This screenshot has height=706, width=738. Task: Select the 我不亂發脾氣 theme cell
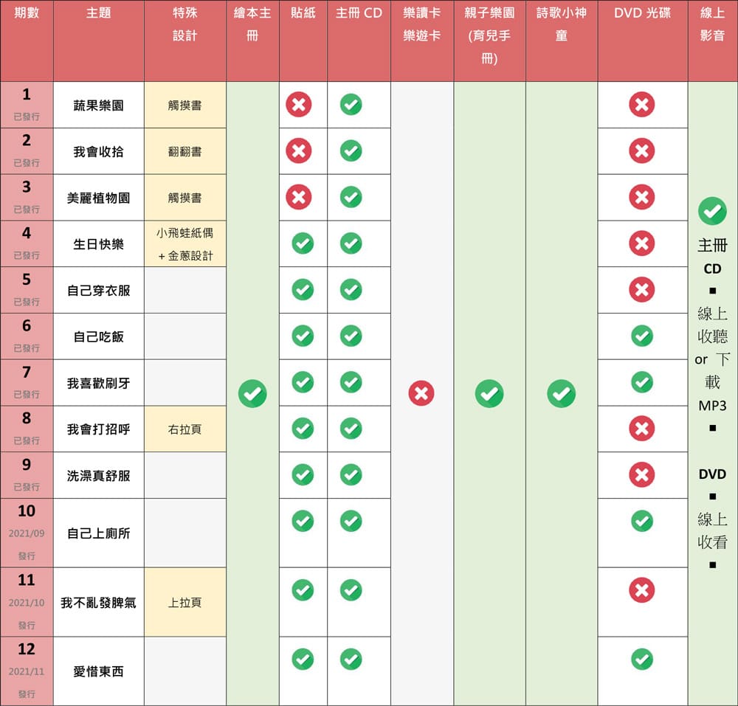[x=98, y=602]
